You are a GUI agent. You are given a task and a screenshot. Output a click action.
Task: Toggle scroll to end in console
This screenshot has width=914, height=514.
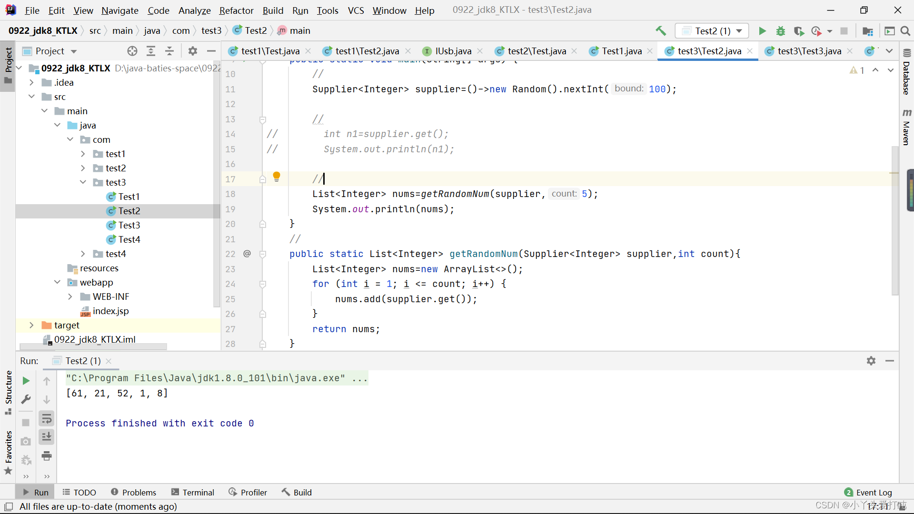coord(47,437)
